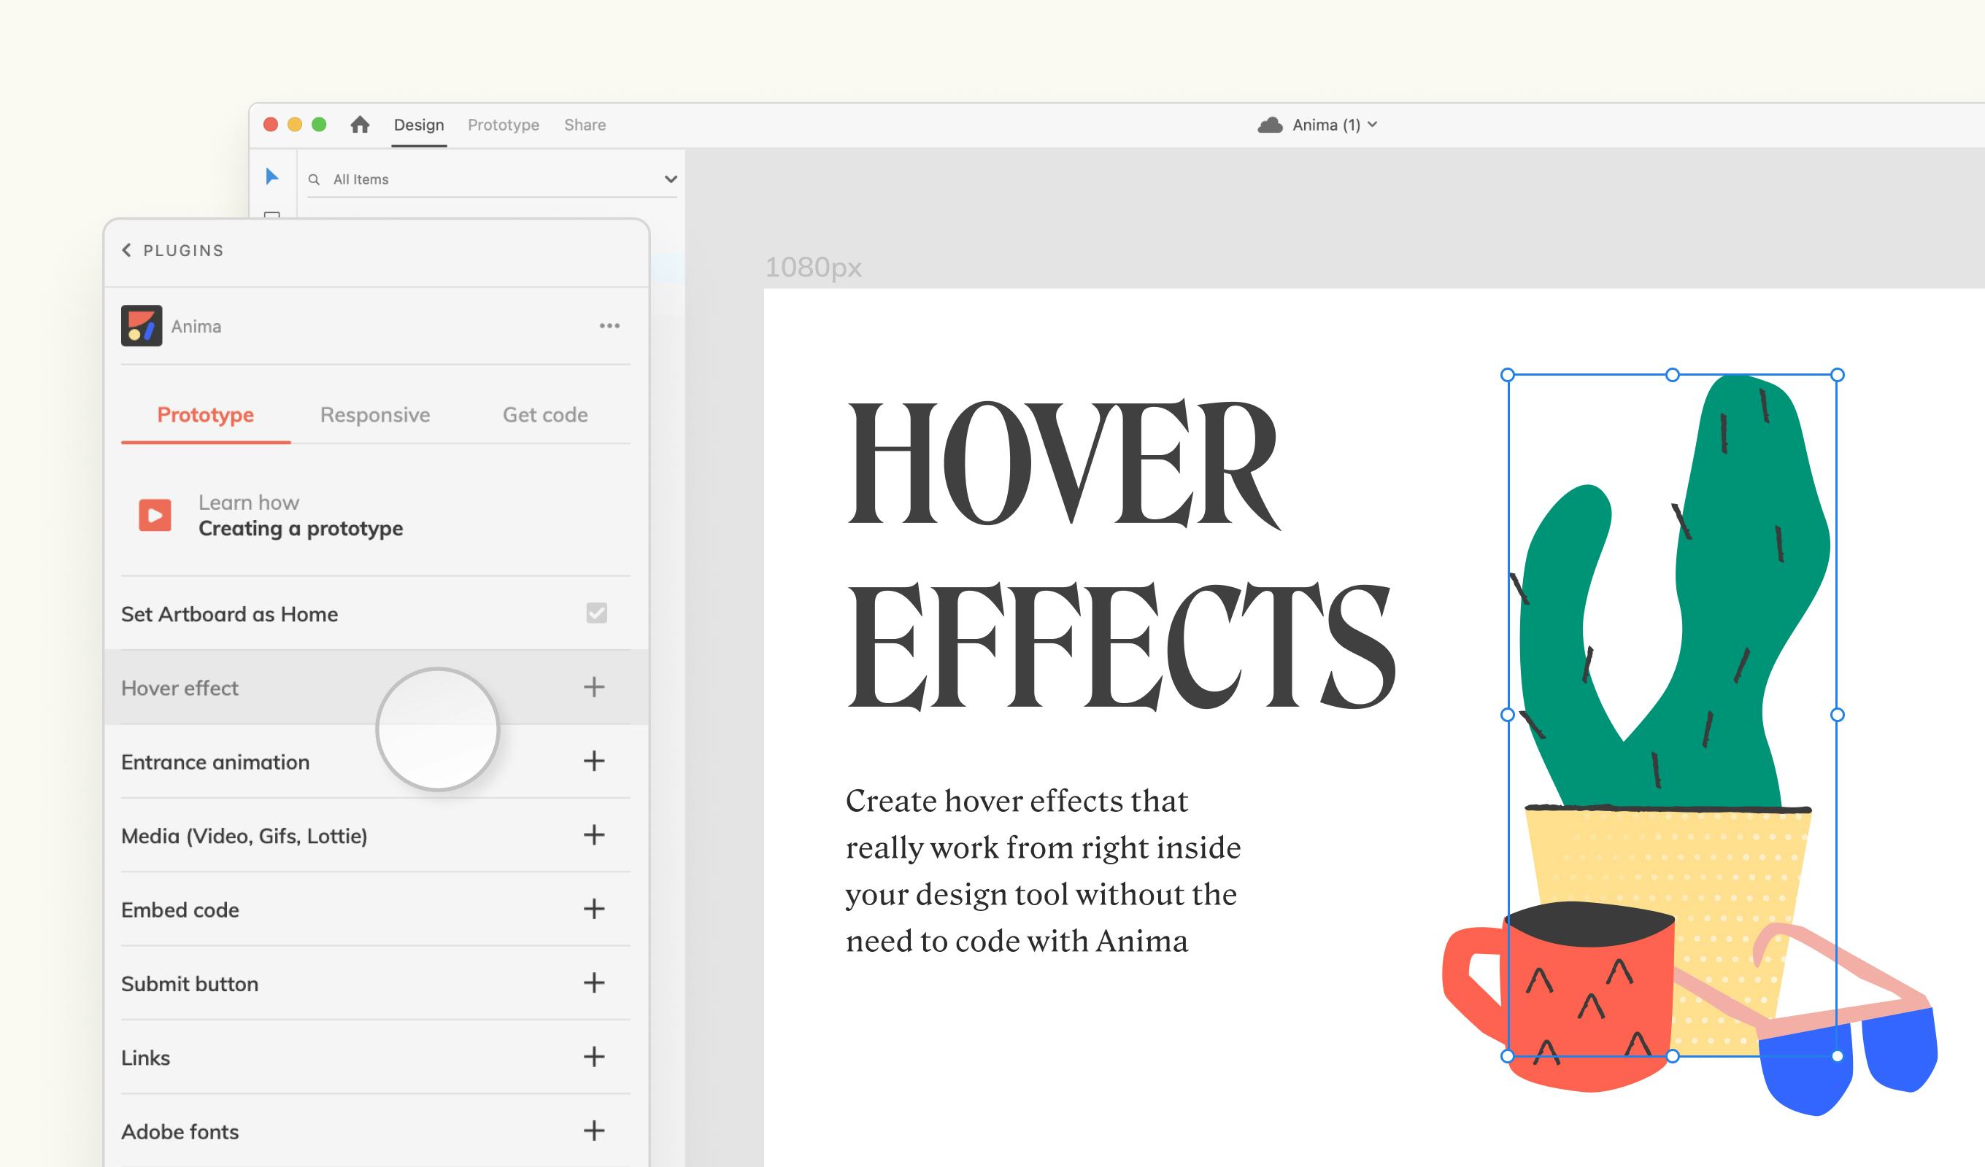Open the All Items filter dropdown arrow
Viewport: 1985px width, 1167px height.
click(x=671, y=179)
